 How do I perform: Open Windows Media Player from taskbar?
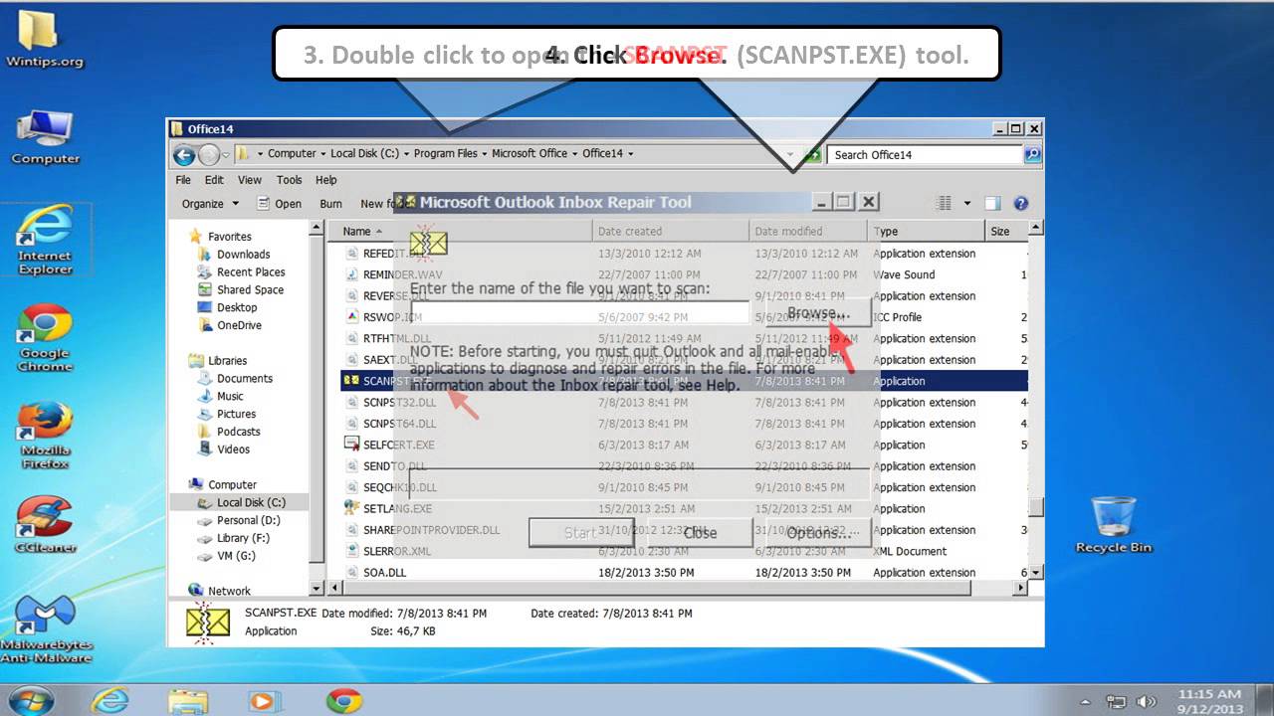coord(264,700)
